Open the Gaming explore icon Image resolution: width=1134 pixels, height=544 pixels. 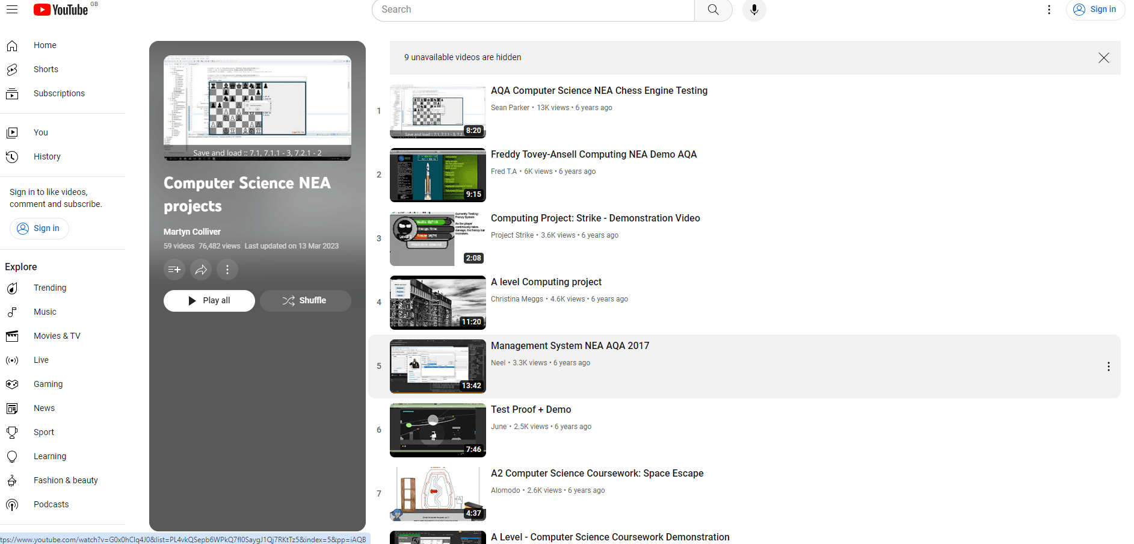[12, 384]
